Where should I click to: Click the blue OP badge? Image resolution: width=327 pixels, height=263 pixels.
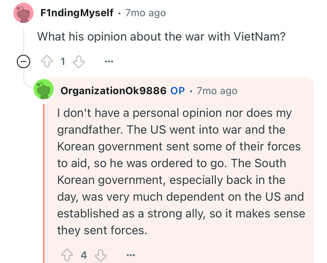[x=178, y=90]
